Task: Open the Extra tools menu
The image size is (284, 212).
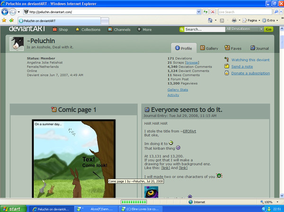Action: (270, 20)
